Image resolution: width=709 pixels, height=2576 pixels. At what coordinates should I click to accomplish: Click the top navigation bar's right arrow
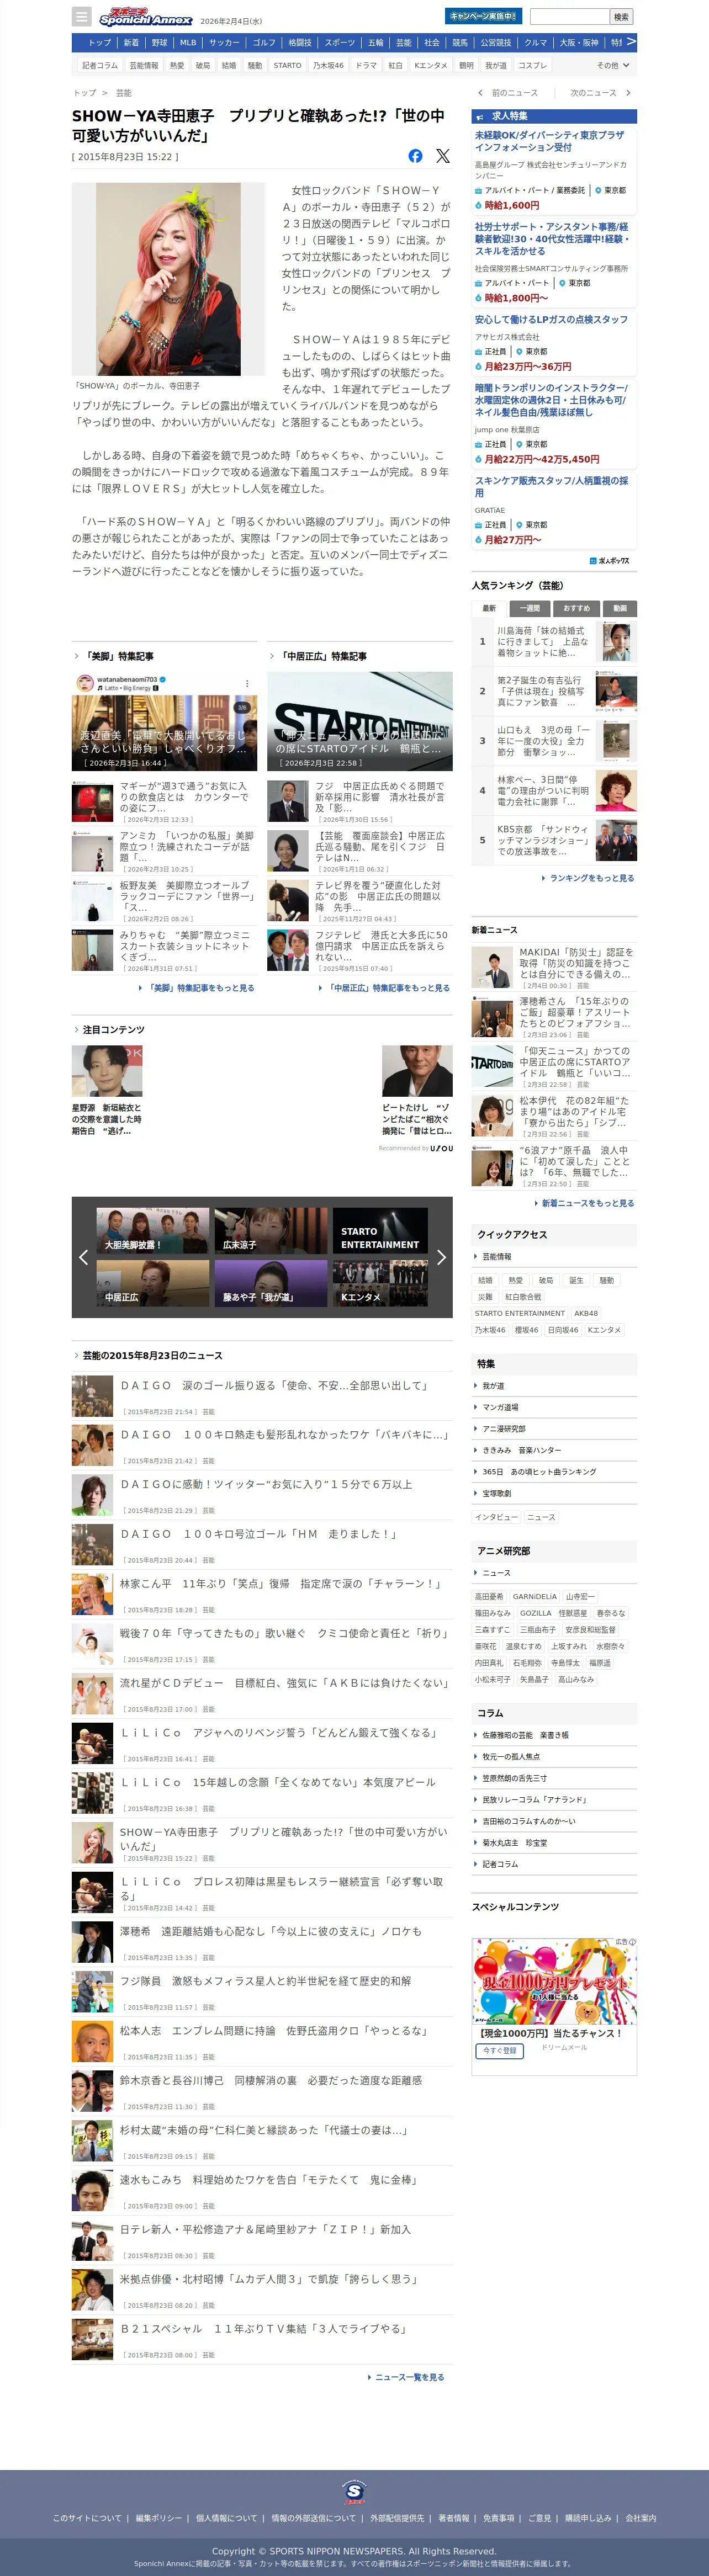pyautogui.click(x=631, y=42)
